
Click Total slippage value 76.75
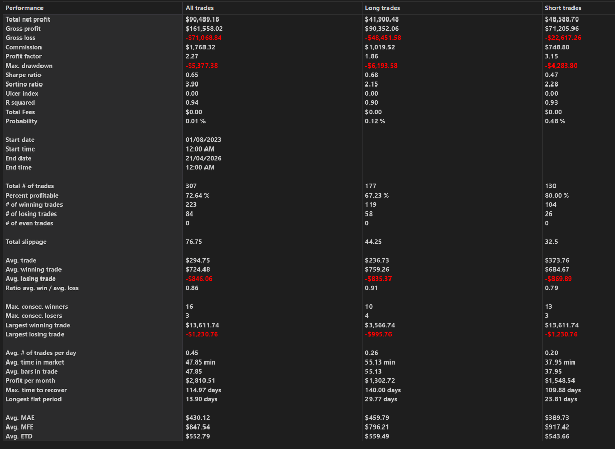(x=193, y=242)
